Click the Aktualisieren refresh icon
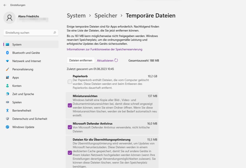The width and height of the screenshot is (246, 168). pos(116,61)
